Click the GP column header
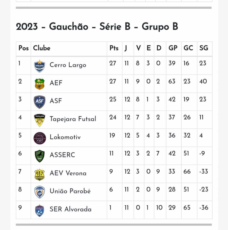This screenshot has width=228, height=230. pyautogui.click(x=173, y=48)
